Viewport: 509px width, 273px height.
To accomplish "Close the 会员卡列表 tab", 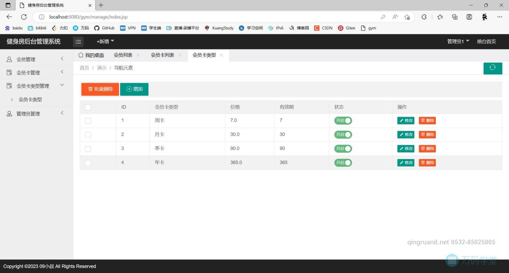I will coord(180,55).
